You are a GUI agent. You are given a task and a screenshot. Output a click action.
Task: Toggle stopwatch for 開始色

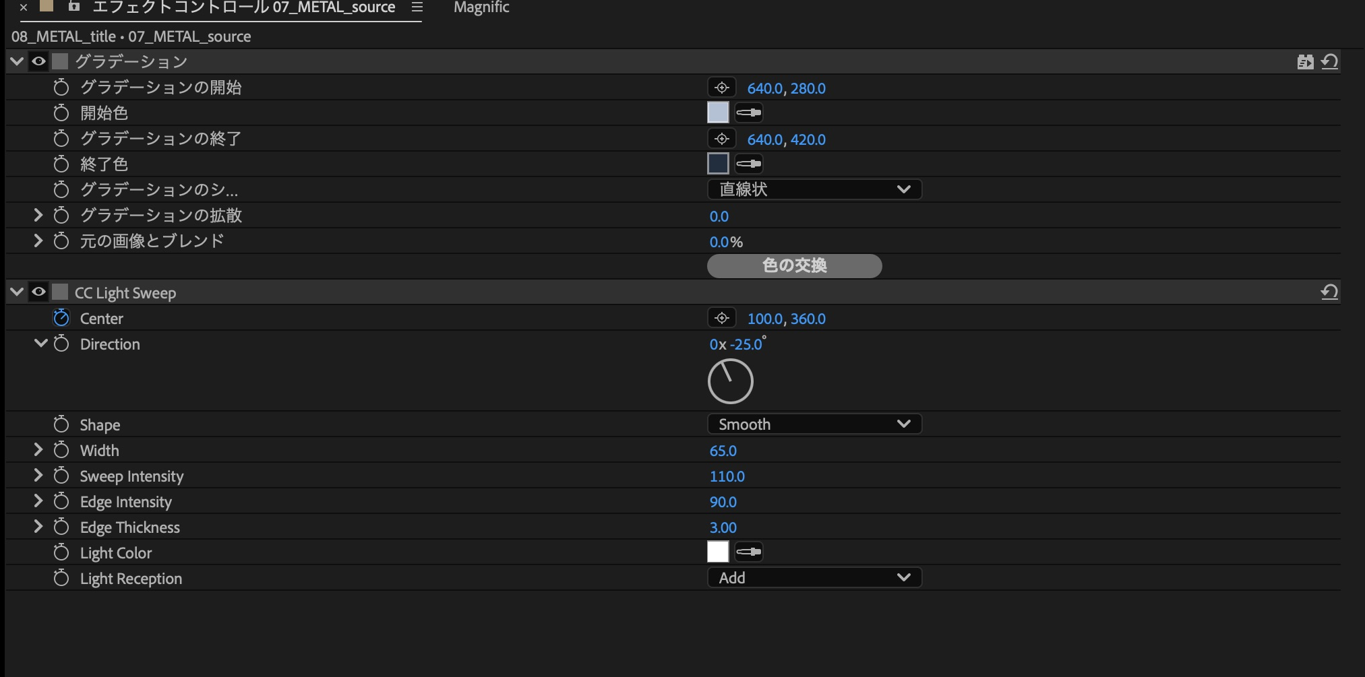point(61,113)
